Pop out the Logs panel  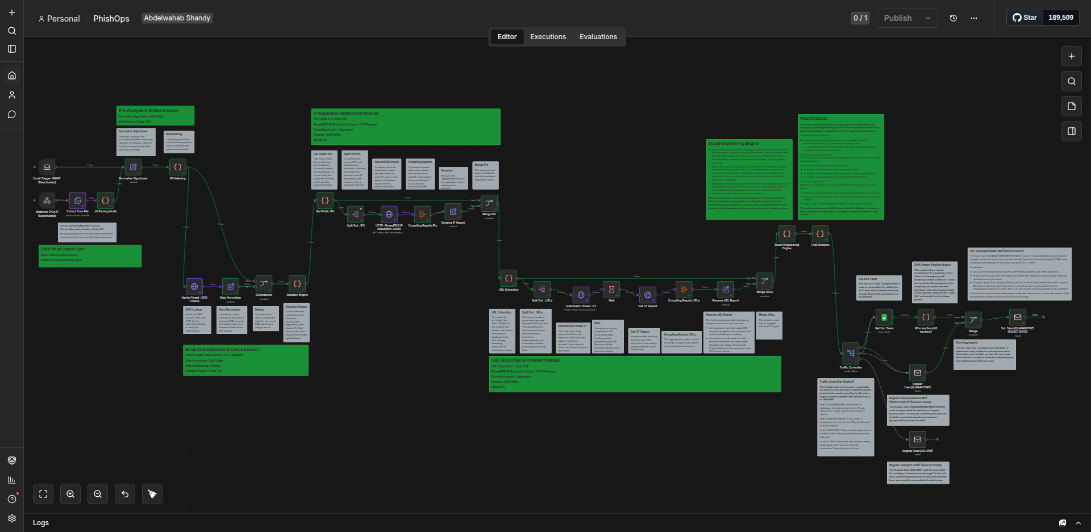pos(1063,523)
